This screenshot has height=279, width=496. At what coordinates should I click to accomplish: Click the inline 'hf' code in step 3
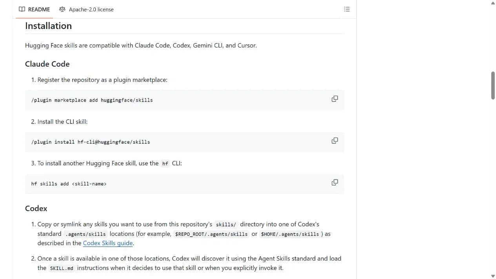165,164
